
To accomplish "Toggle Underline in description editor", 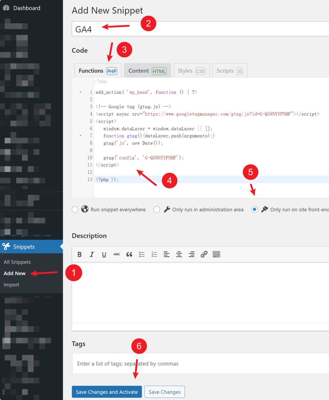I will [104, 254].
